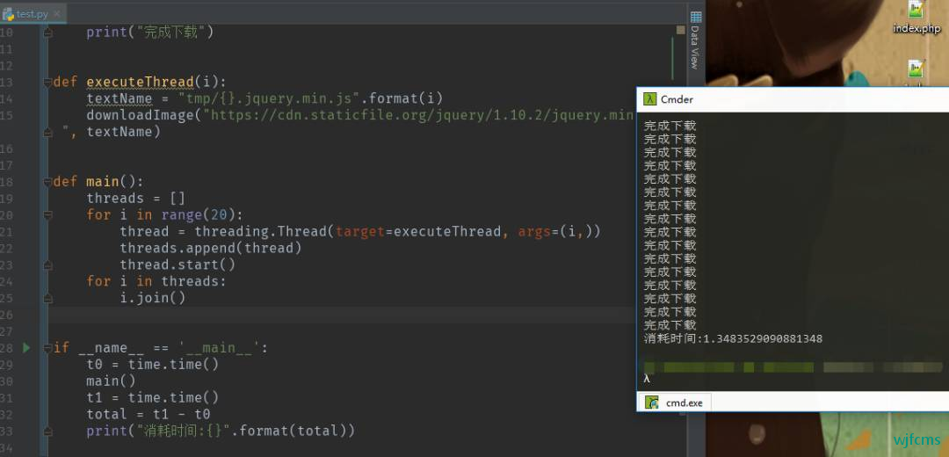Collapse the if __name__ block fold

pos(47,348)
